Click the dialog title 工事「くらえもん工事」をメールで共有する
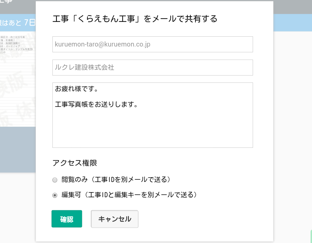Screen dimensions: 312x243 coord(135,19)
